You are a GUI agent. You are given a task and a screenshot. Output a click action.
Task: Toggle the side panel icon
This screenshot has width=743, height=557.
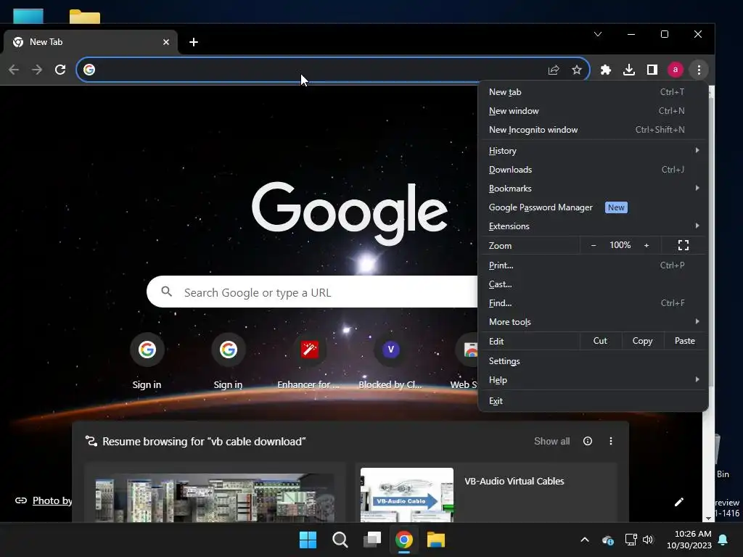pos(652,70)
